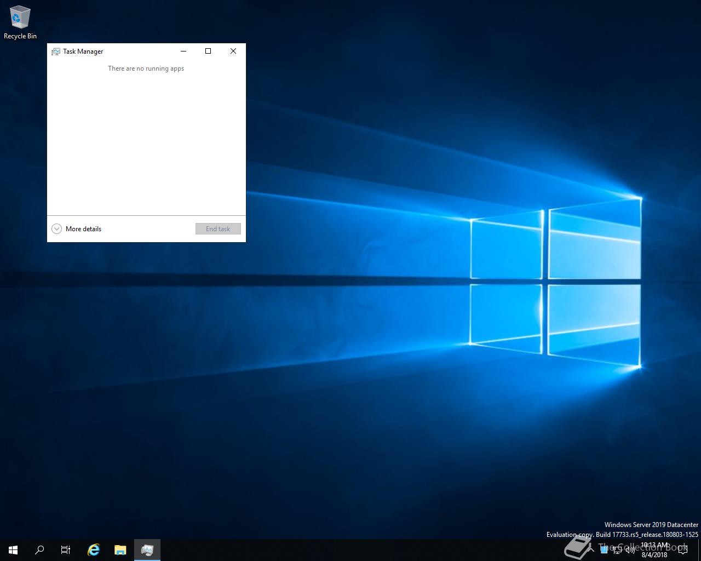Click the Show desktop sliver
This screenshot has height=561, width=701.
tap(699, 550)
